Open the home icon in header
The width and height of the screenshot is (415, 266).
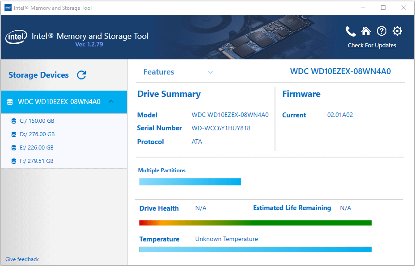366,31
